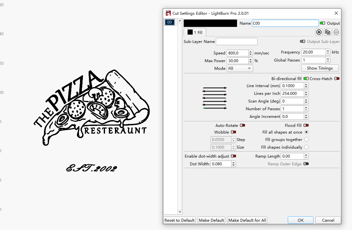Screen dimensions: 352x230
Task: Select the pizza slice logo on canvas
Action: coord(92,108)
